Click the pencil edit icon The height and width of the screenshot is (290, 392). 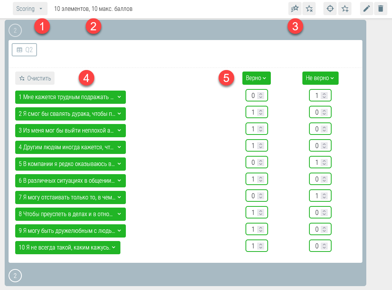tap(367, 9)
